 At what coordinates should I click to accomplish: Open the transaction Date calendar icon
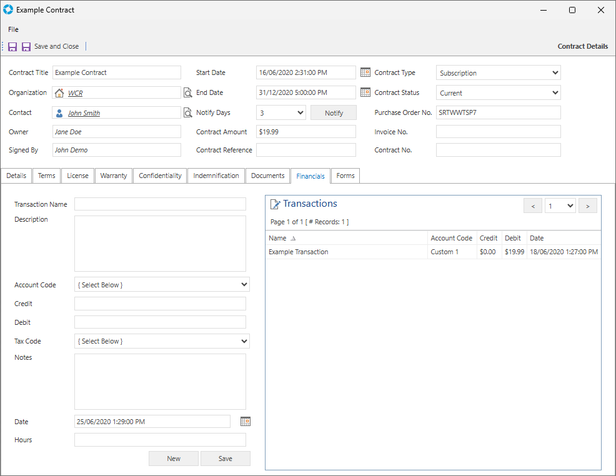point(246,422)
